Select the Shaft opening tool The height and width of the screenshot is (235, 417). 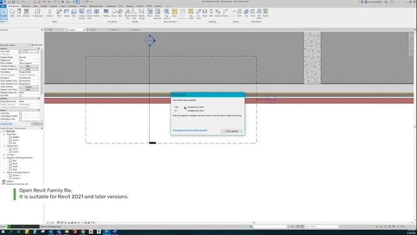[x=205, y=13]
